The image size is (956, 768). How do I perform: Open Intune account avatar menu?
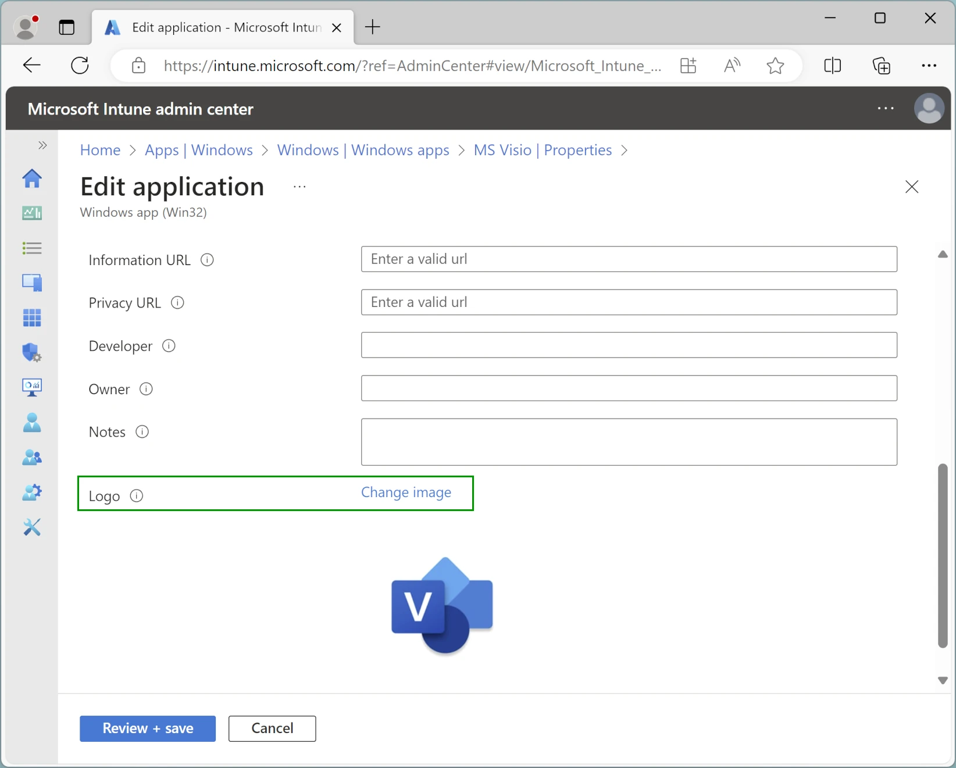click(929, 108)
